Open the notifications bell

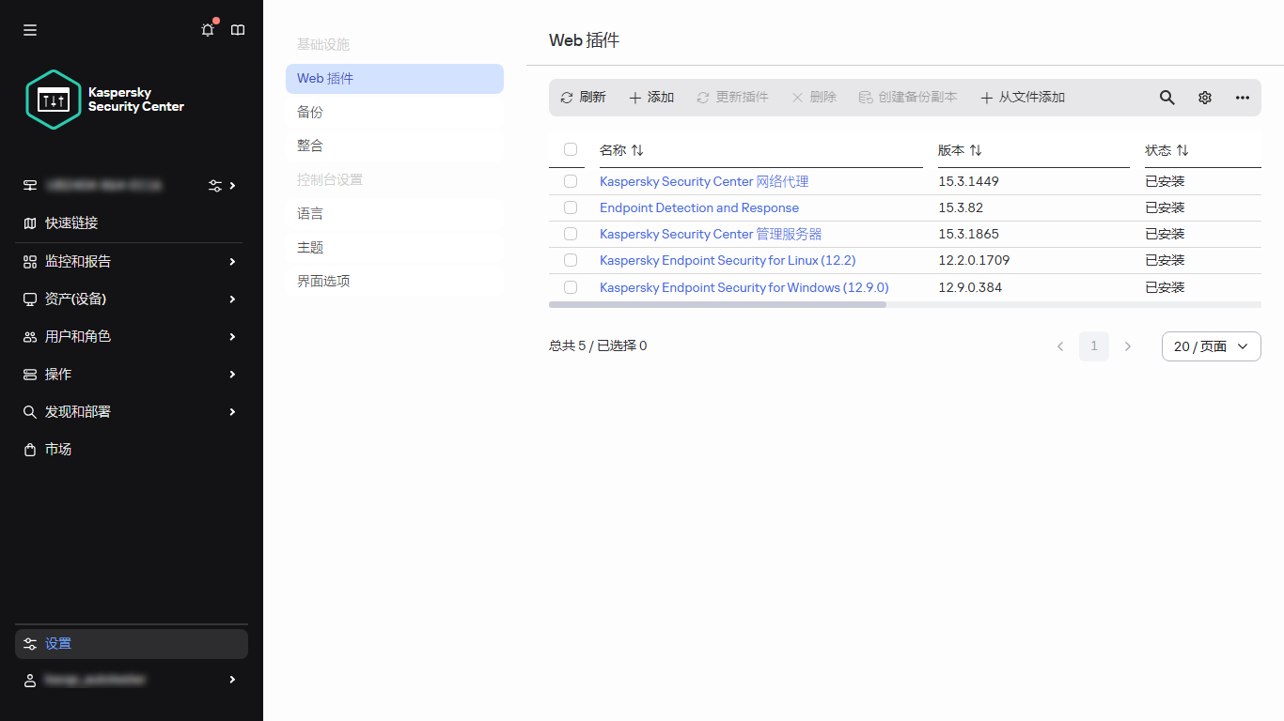[x=207, y=29]
